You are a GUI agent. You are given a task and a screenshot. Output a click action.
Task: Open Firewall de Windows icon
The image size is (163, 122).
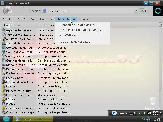3,82
